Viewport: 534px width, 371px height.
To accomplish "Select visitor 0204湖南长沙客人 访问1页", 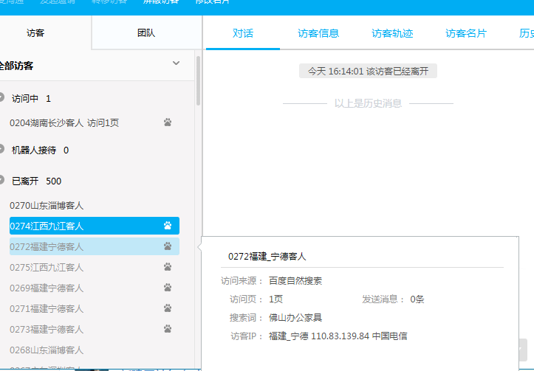I will [x=95, y=122].
